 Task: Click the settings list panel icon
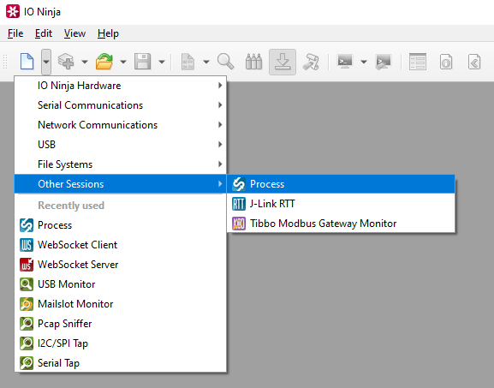pos(418,62)
